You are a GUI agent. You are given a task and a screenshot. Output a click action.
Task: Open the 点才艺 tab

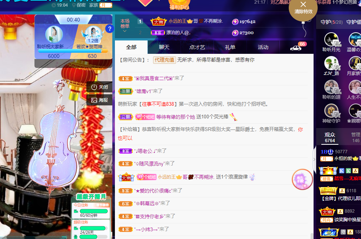(x=197, y=47)
